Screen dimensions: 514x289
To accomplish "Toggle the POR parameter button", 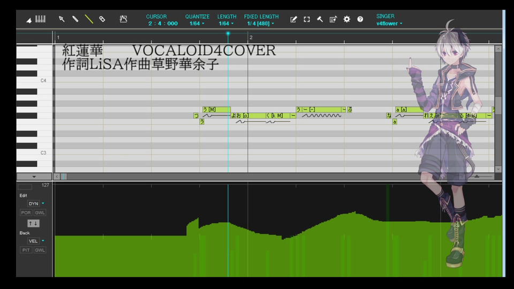I will pos(26,212).
